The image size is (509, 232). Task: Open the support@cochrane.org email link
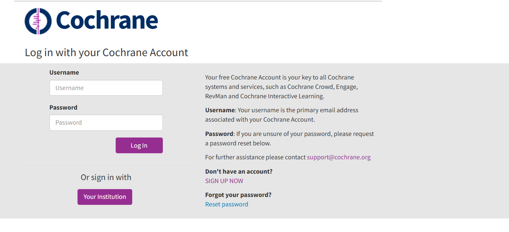[x=339, y=157]
